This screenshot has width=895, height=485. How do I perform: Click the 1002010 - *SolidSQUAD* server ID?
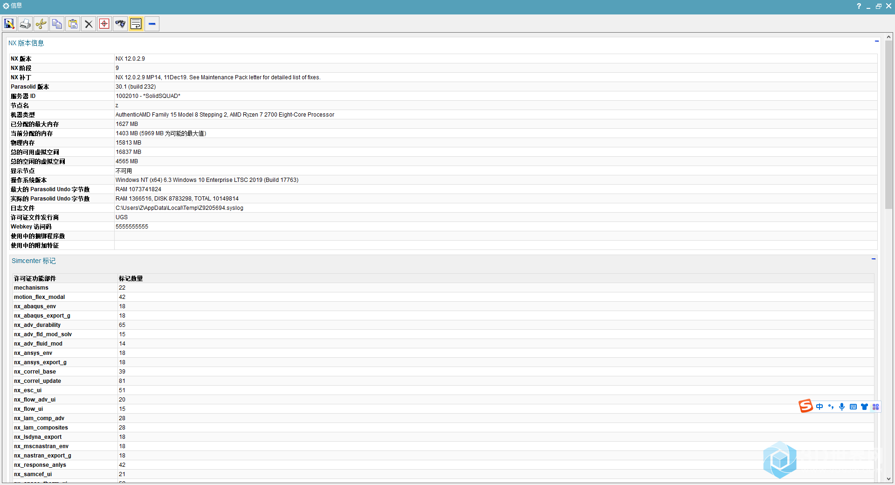click(x=148, y=96)
